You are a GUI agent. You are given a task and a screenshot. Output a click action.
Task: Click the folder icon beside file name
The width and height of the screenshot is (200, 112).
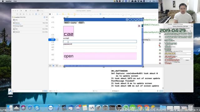click(x=192, y=26)
